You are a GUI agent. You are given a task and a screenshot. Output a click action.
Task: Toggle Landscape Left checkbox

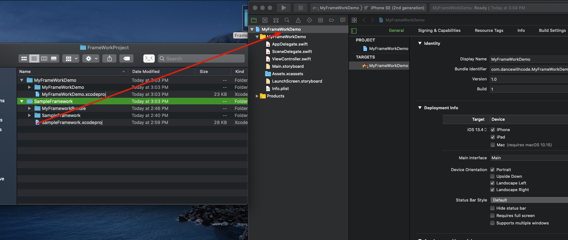pos(493,183)
